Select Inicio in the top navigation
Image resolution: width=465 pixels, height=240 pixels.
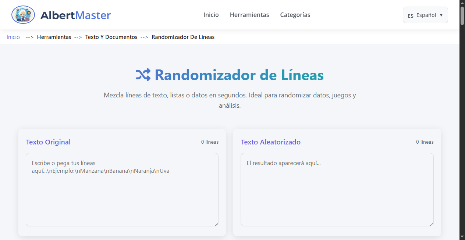click(x=211, y=15)
